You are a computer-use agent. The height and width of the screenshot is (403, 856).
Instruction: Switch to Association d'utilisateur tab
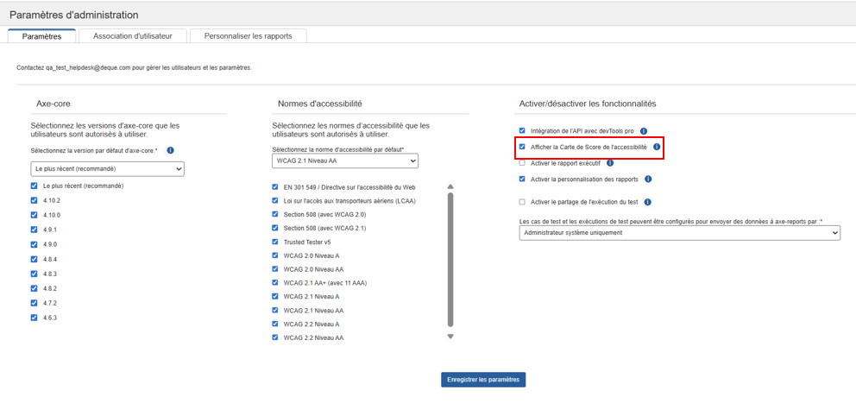(x=132, y=36)
